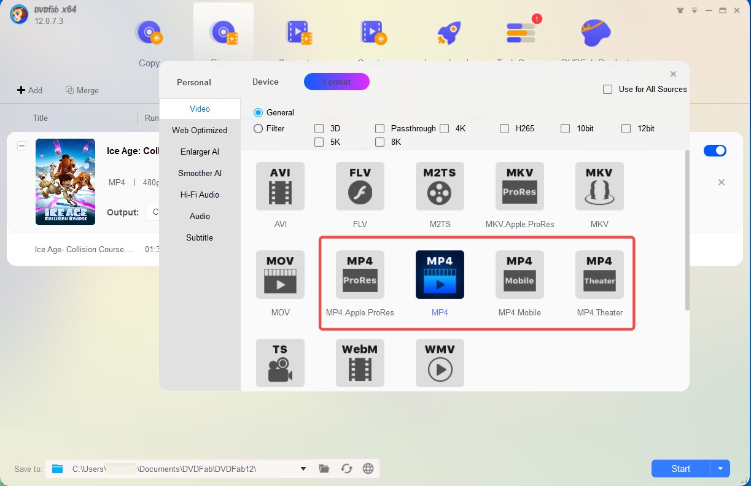Switch to the Personal tab
This screenshot has height=486, width=751.
[194, 82]
